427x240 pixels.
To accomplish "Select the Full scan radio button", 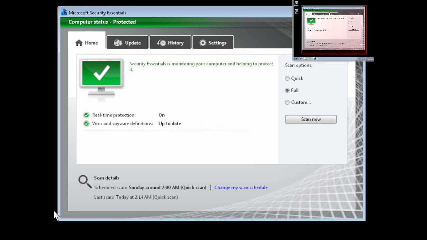I will coord(287,90).
